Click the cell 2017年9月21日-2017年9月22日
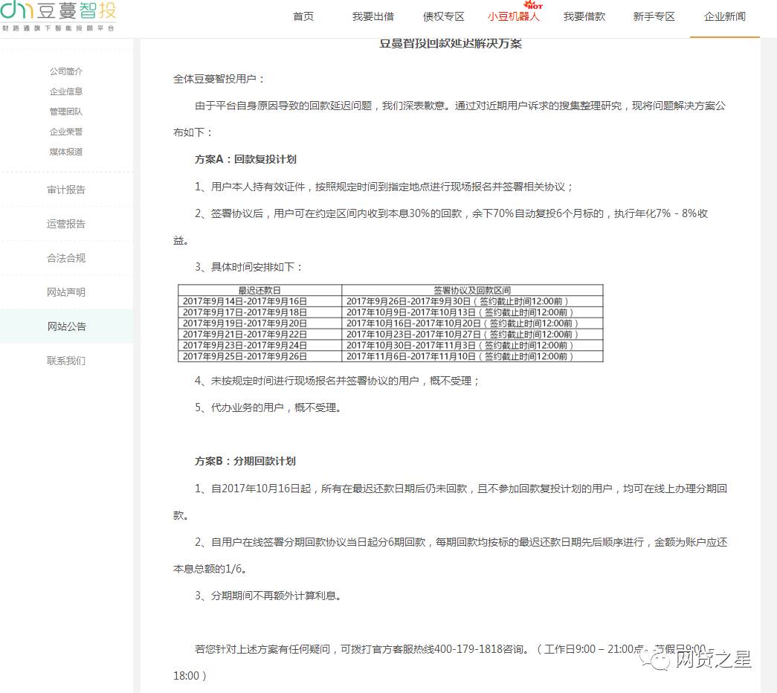The width and height of the screenshot is (777, 693). tap(259, 334)
